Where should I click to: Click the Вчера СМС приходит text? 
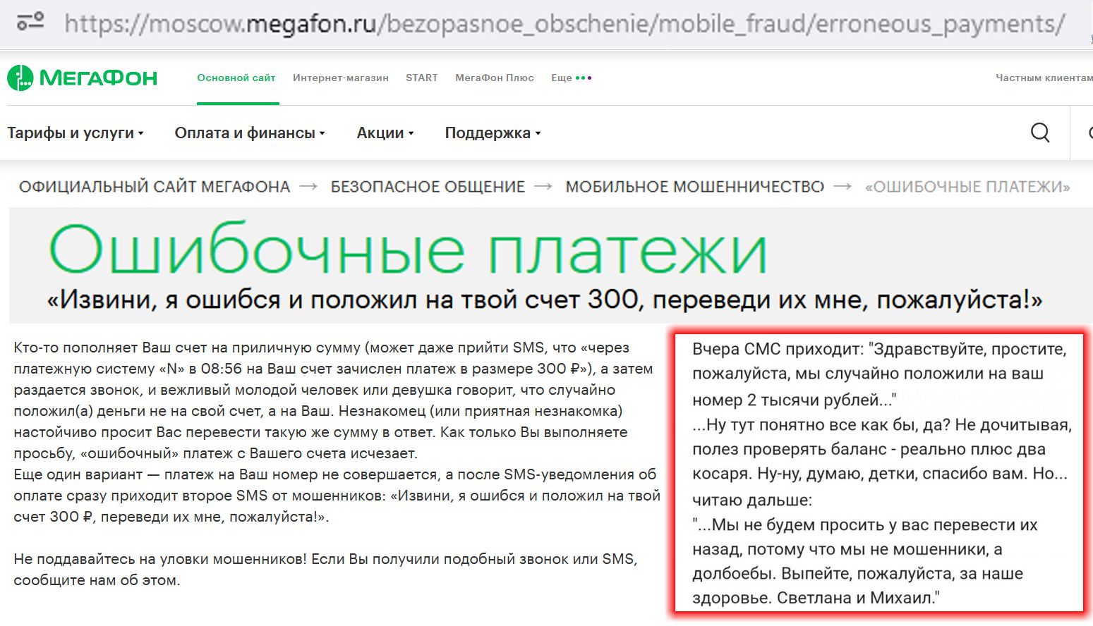pyautogui.click(x=880, y=374)
